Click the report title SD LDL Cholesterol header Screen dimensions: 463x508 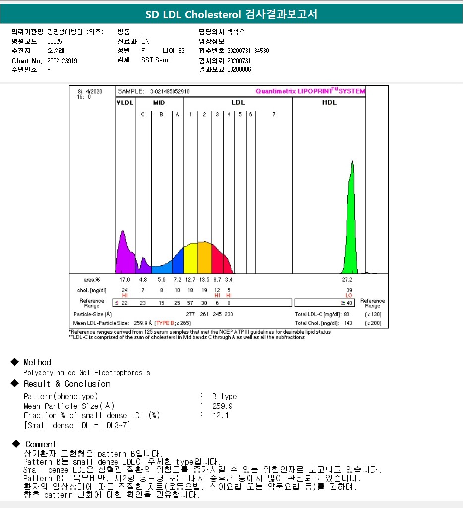231,15
